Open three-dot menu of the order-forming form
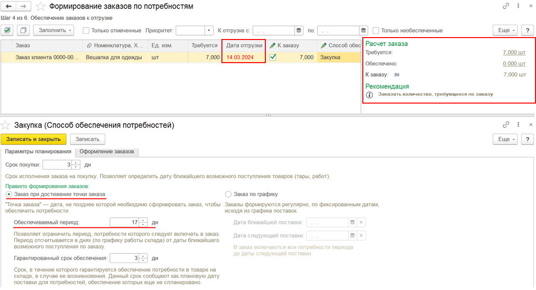 point(518,6)
